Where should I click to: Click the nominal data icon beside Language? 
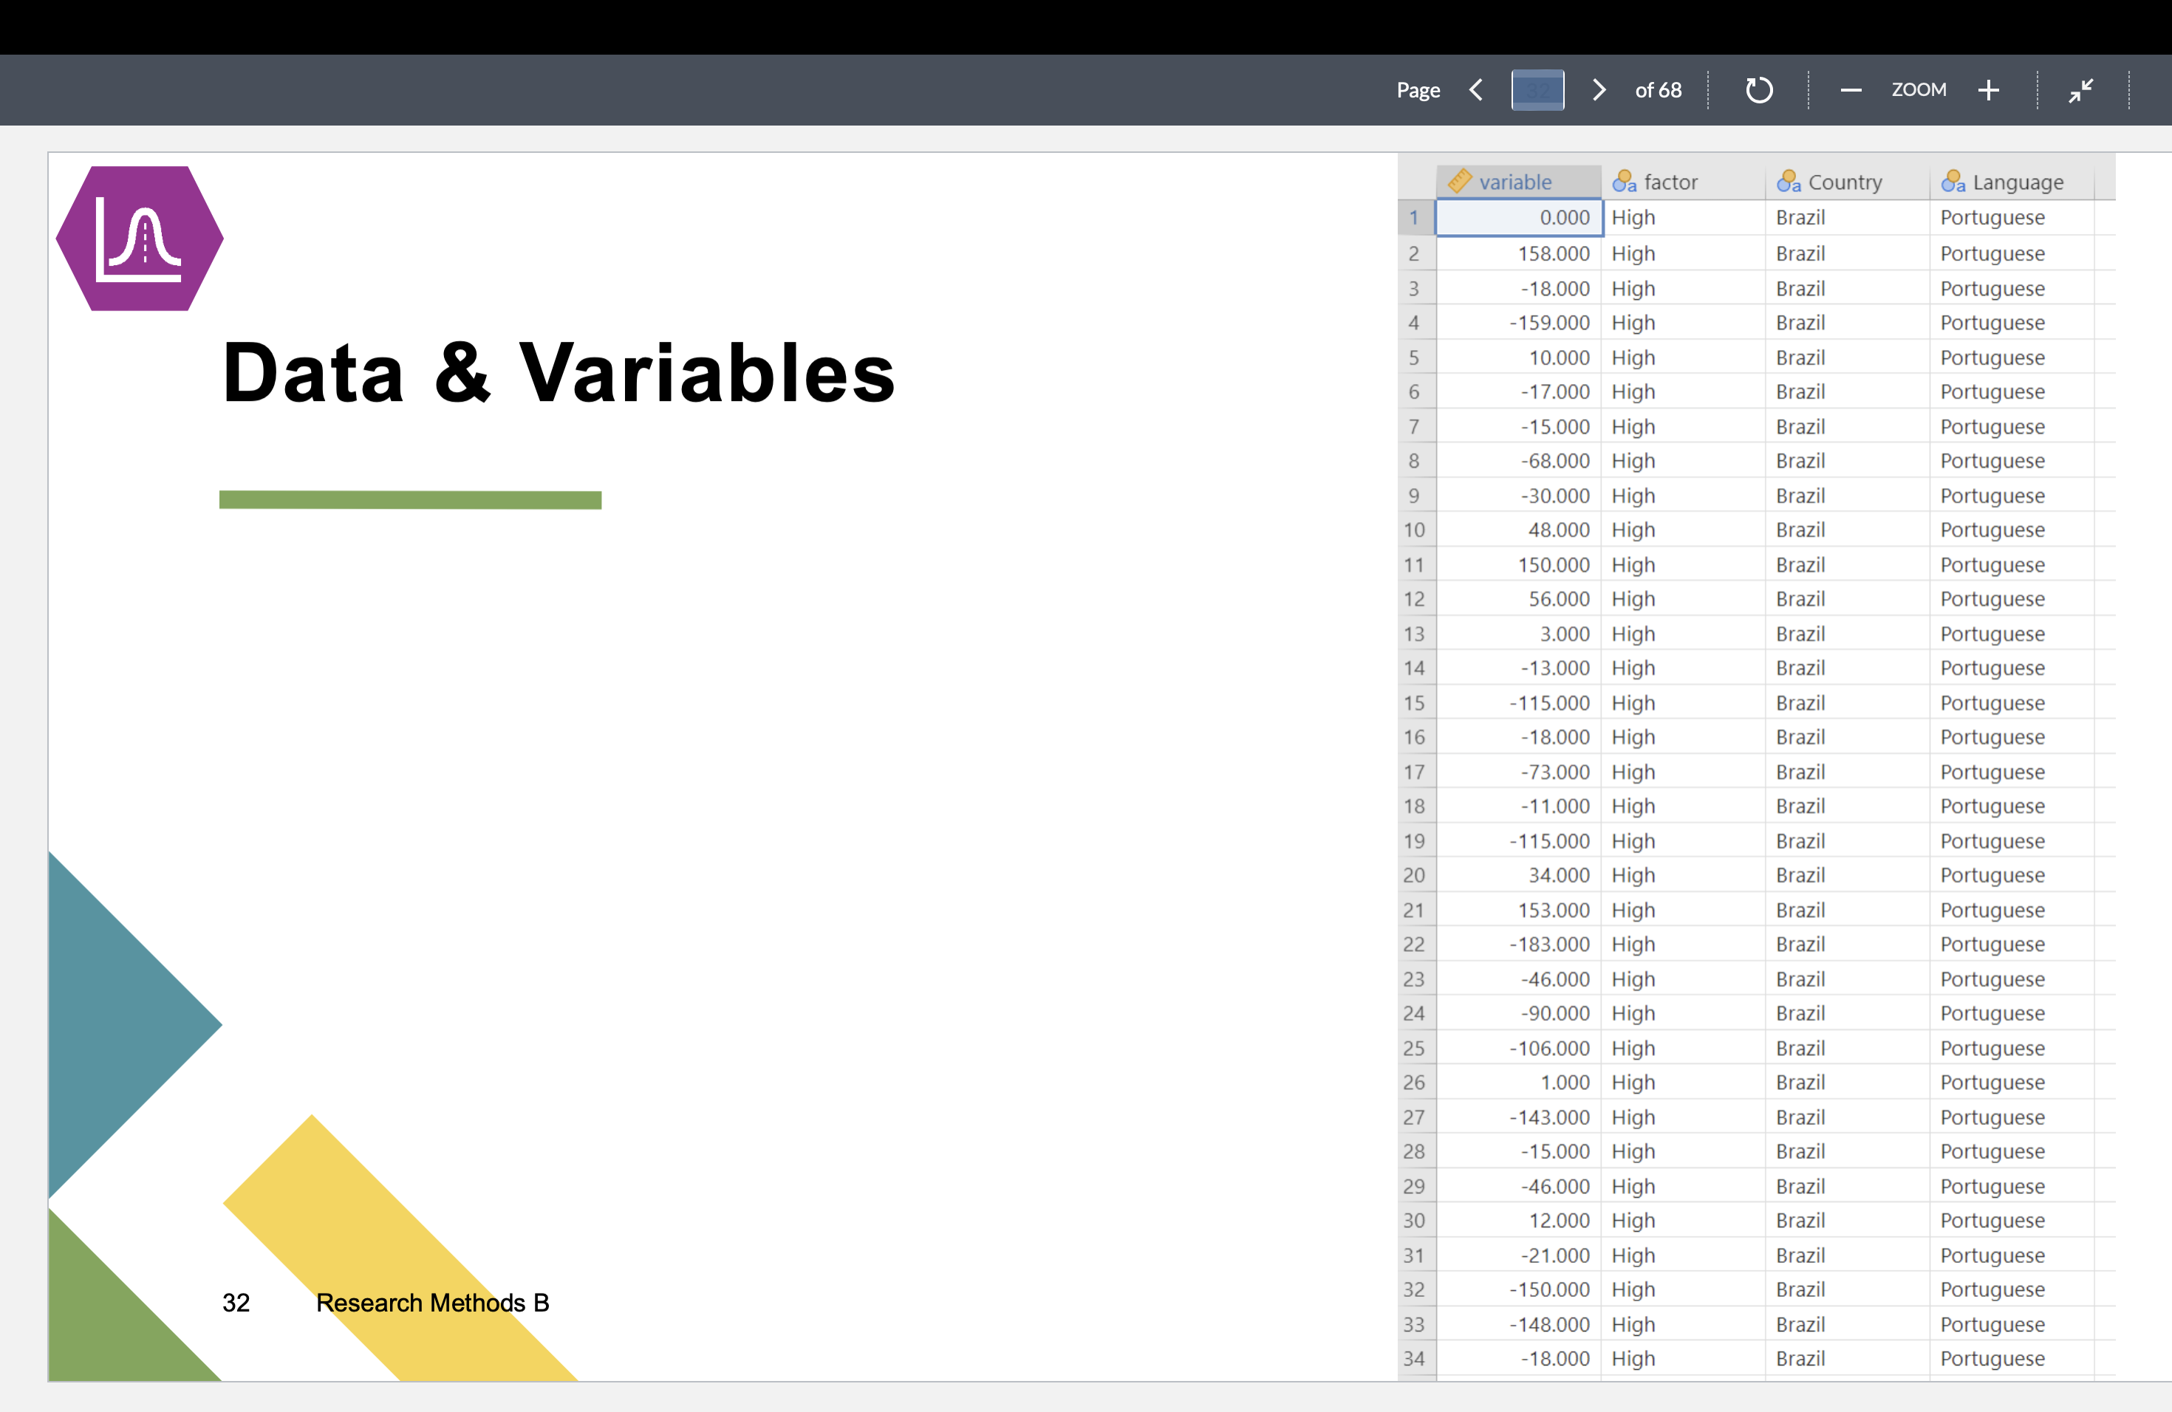click(x=1955, y=182)
